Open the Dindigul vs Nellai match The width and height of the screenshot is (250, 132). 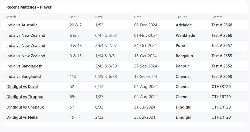click(x=22, y=117)
